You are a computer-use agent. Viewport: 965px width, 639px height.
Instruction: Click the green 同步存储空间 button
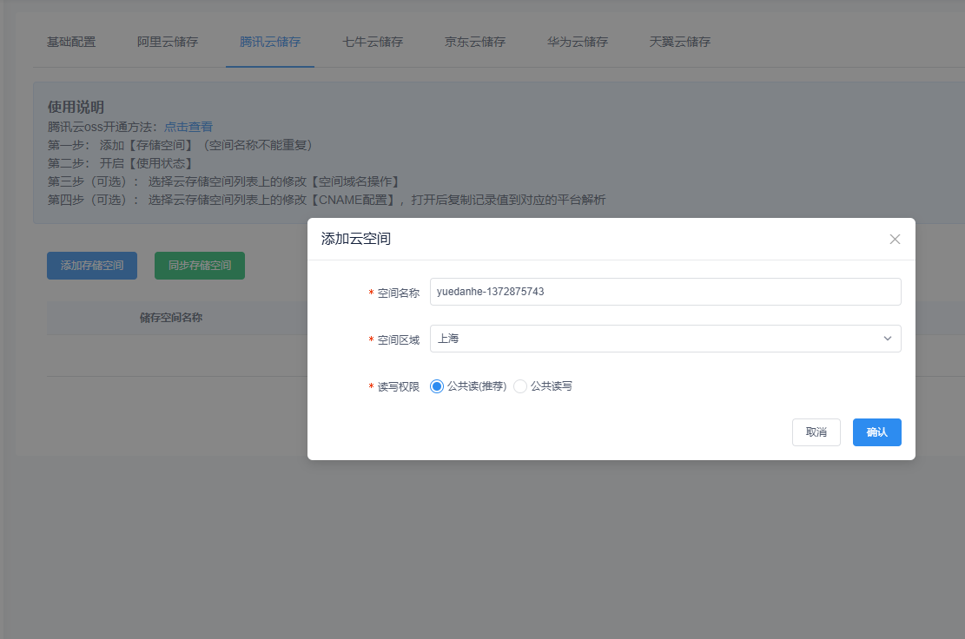pyautogui.click(x=200, y=266)
